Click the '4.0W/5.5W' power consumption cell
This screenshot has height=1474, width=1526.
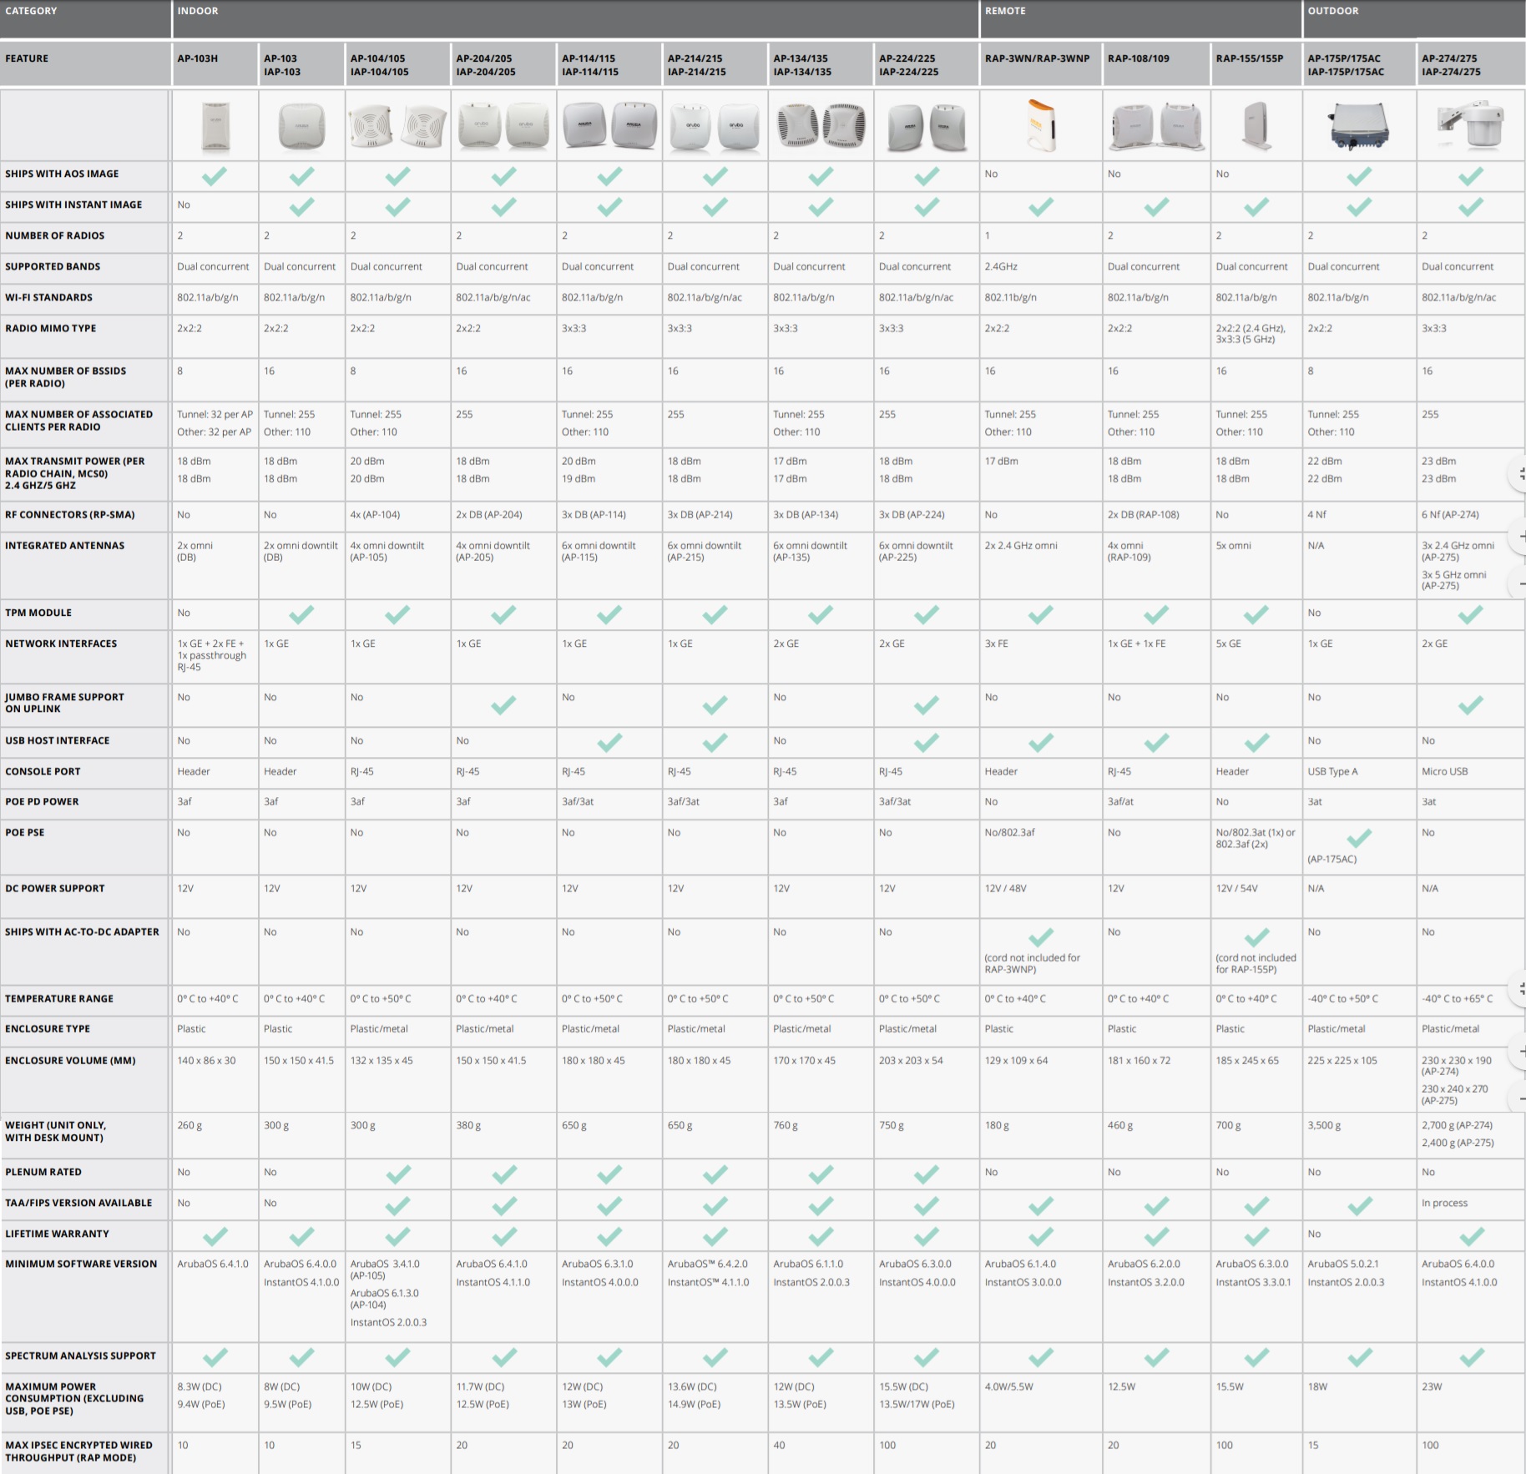coord(1008,1386)
